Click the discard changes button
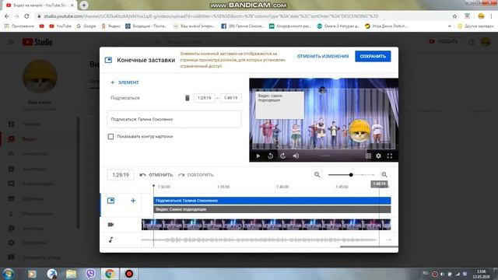 pyautogui.click(x=323, y=56)
